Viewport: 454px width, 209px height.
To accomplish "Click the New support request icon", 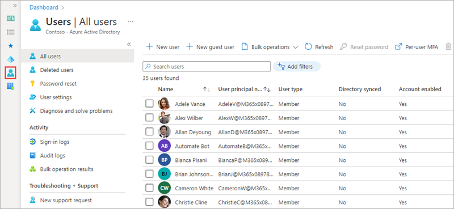I will coord(33,200).
